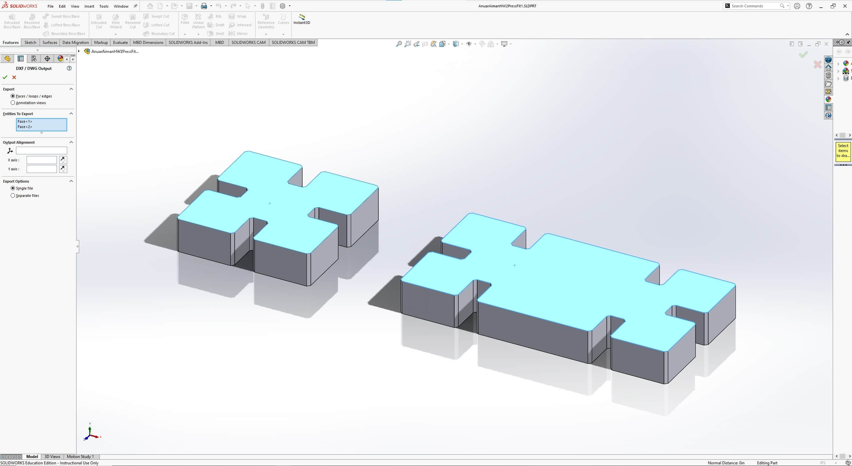Viewport: 852px width, 466px height.
Task: Click the Y axis input field
Action: coord(42,169)
